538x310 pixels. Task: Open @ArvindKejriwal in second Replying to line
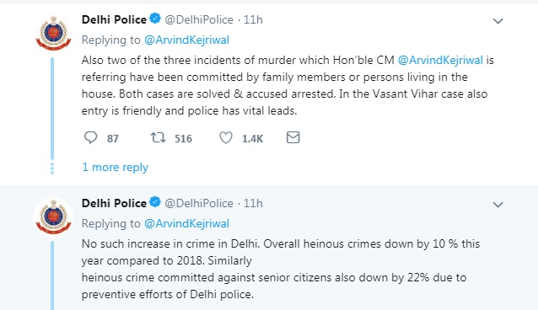pyautogui.click(x=186, y=223)
